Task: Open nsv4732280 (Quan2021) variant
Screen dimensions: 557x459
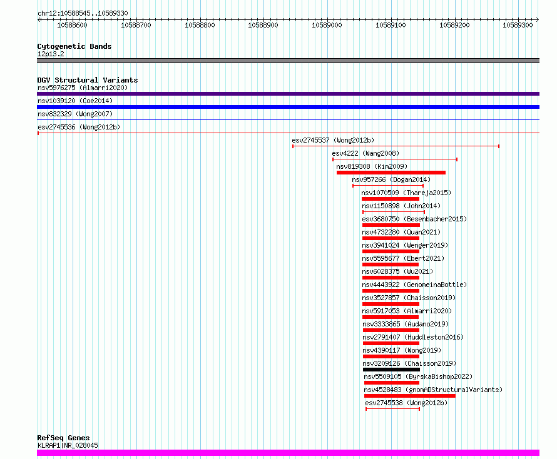Action: point(401,232)
